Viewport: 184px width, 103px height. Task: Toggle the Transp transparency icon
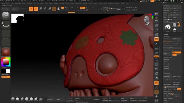[x=156, y=87]
